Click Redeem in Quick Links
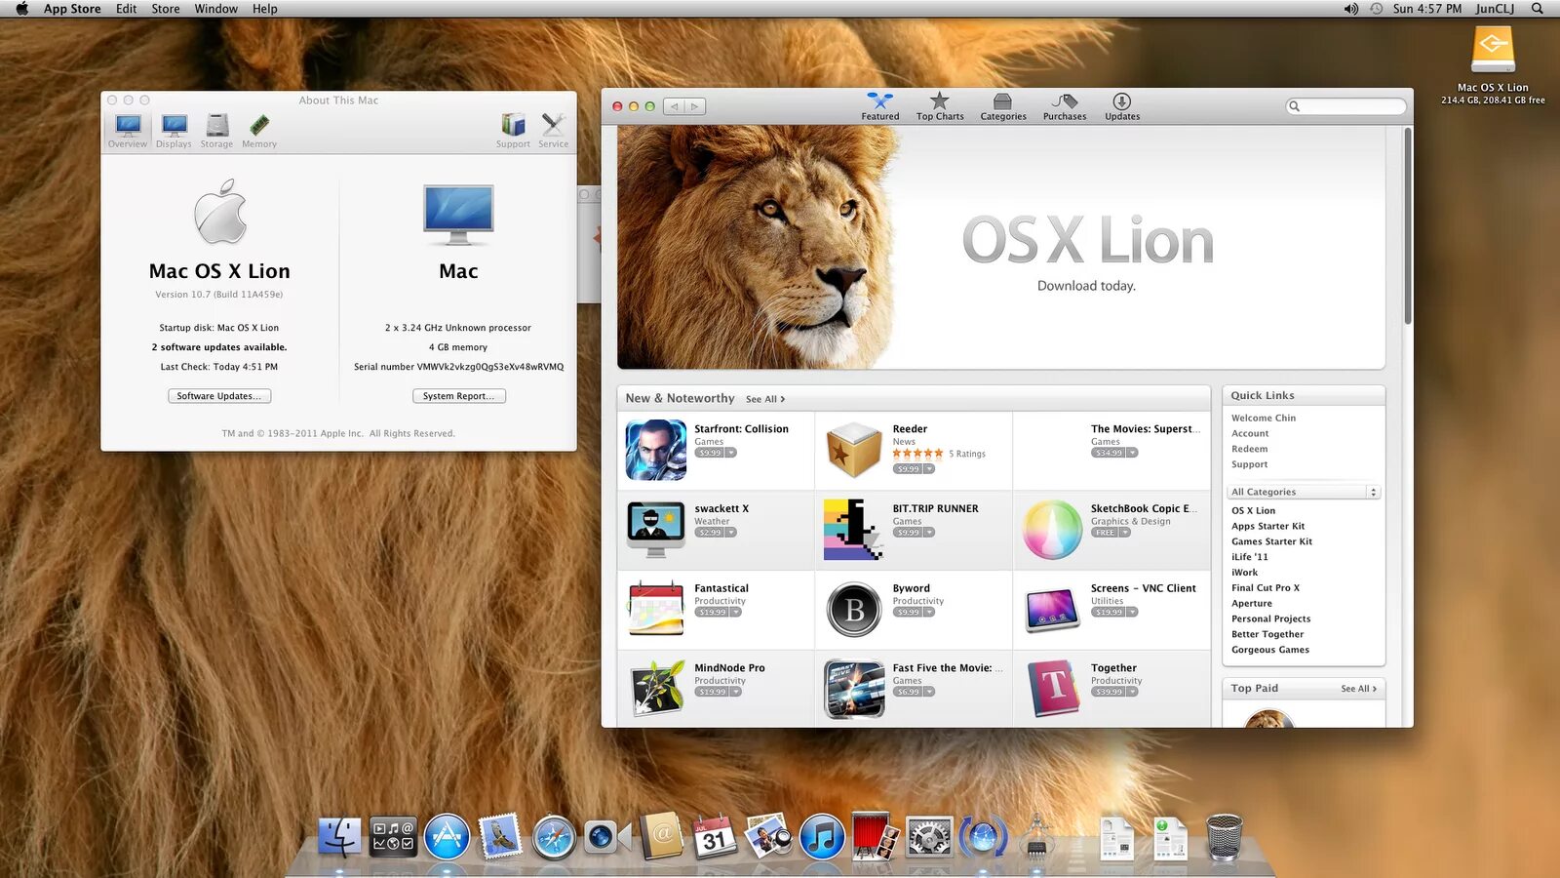1560x878 pixels. click(x=1249, y=449)
